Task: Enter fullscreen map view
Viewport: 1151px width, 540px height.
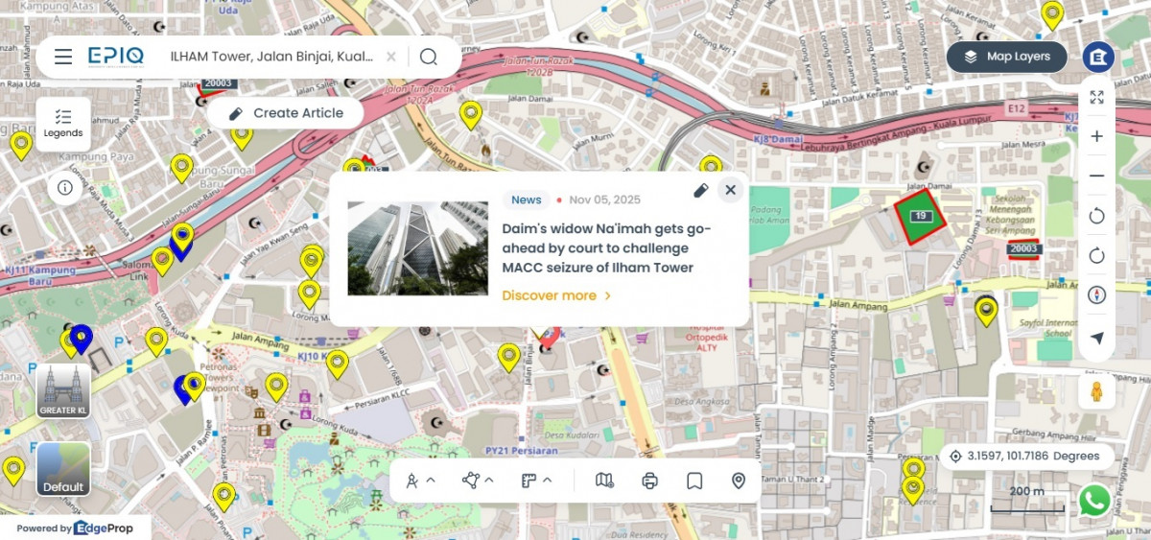Action: 1097,97
